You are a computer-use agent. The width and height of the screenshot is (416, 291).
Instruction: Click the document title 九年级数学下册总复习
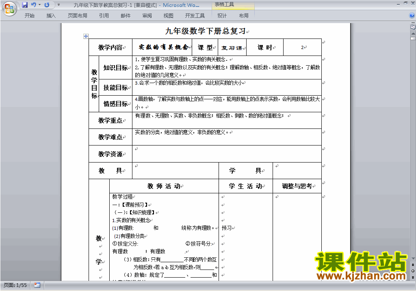[x=205, y=31]
